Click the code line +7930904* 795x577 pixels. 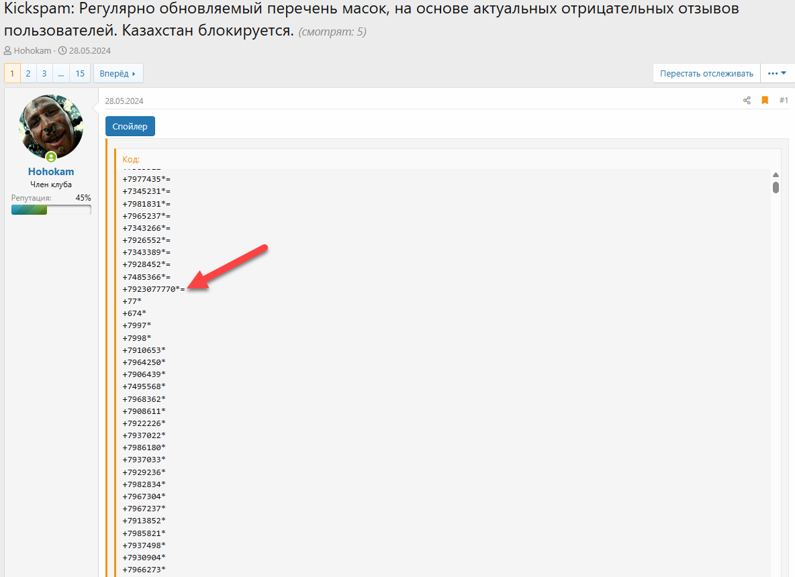pos(144,558)
